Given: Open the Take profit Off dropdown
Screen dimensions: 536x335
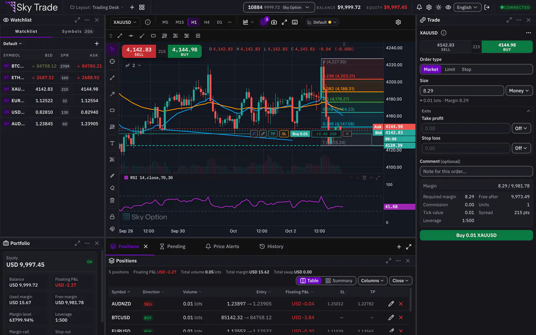Looking at the screenshot, I should [521, 128].
